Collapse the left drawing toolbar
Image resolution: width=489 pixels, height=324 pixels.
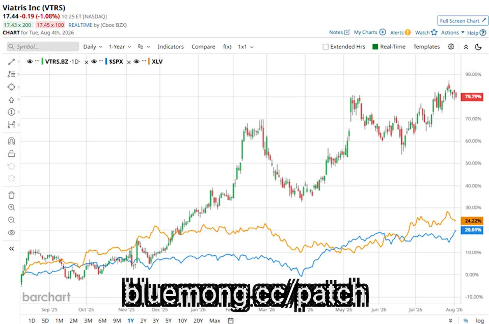[x=11, y=249]
